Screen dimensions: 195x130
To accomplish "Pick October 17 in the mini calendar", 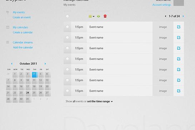I will 28,87.
